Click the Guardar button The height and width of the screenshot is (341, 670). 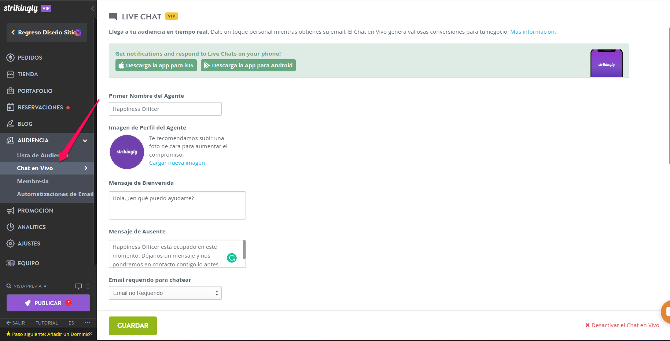133,326
